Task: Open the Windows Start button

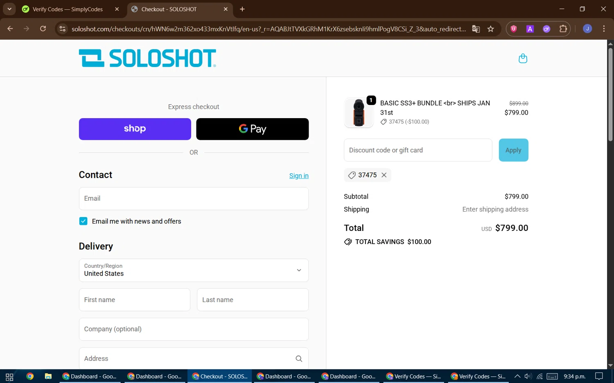Action: point(9,376)
